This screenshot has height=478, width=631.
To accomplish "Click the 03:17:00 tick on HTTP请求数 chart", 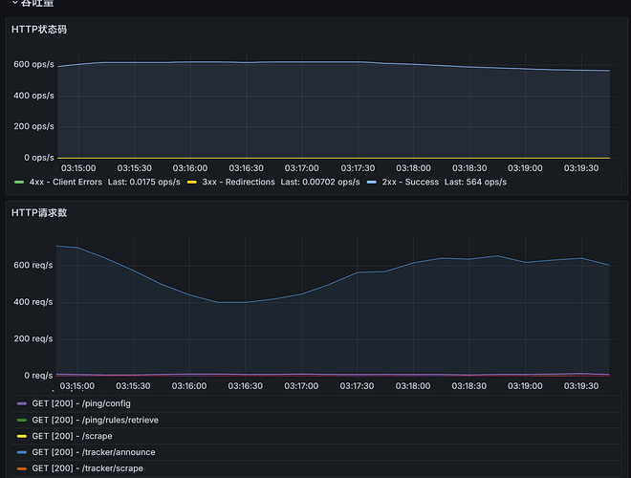I will pos(302,386).
